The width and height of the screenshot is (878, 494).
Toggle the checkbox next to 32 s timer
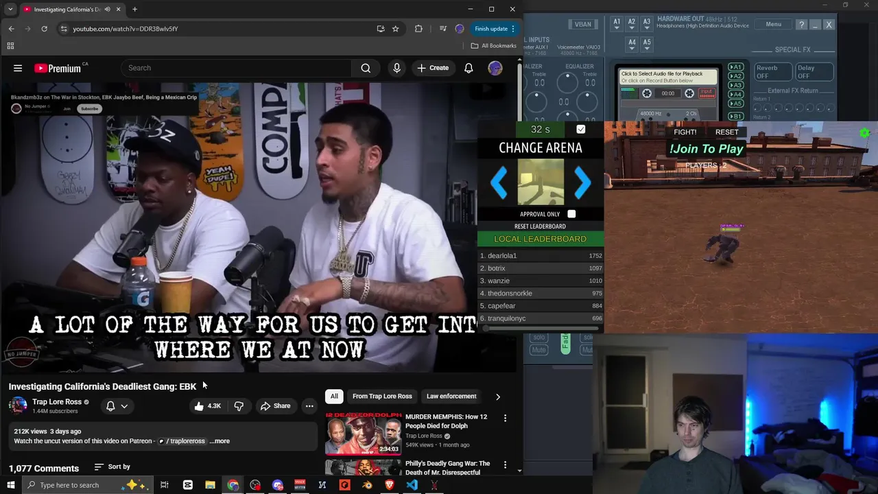pos(581,129)
